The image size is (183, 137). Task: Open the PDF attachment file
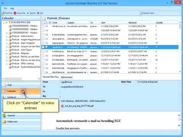(x=79, y=106)
